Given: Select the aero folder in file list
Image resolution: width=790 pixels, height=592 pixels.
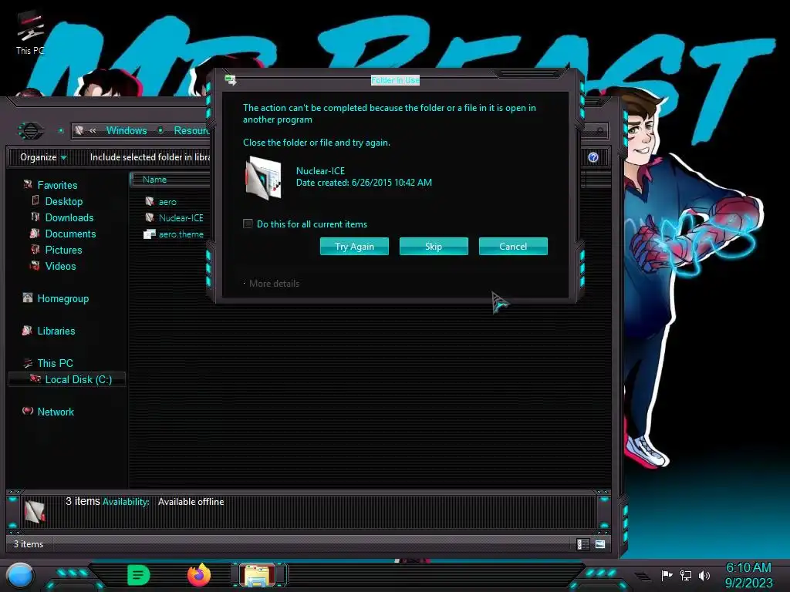Looking at the screenshot, I should click(167, 201).
